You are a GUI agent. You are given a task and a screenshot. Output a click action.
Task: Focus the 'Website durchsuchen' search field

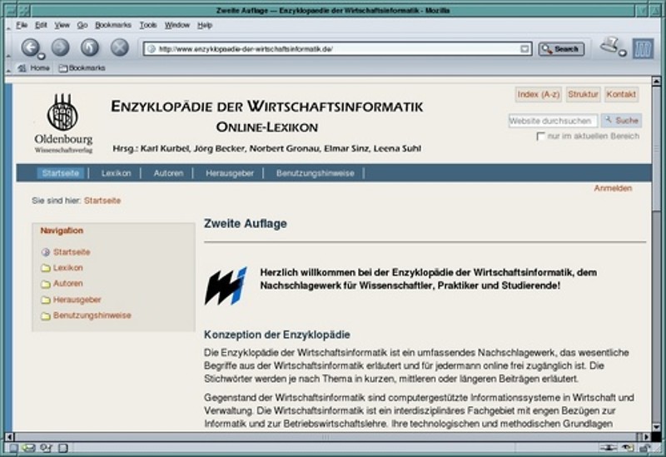click(x=553, y=121)
